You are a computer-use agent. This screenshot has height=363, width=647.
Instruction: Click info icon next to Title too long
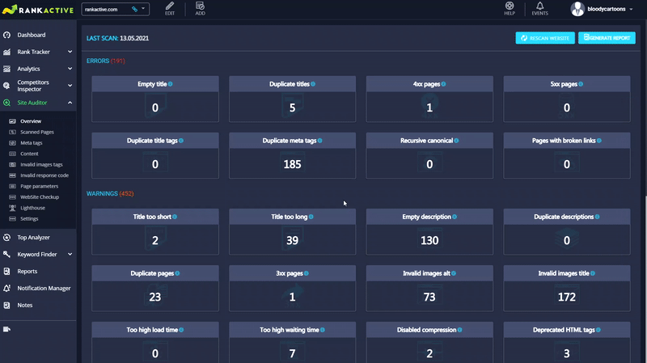click(311, 217)
